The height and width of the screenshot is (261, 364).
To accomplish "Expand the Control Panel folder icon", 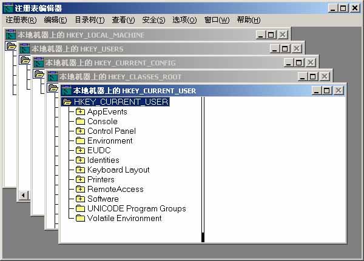I will point(80,131).
